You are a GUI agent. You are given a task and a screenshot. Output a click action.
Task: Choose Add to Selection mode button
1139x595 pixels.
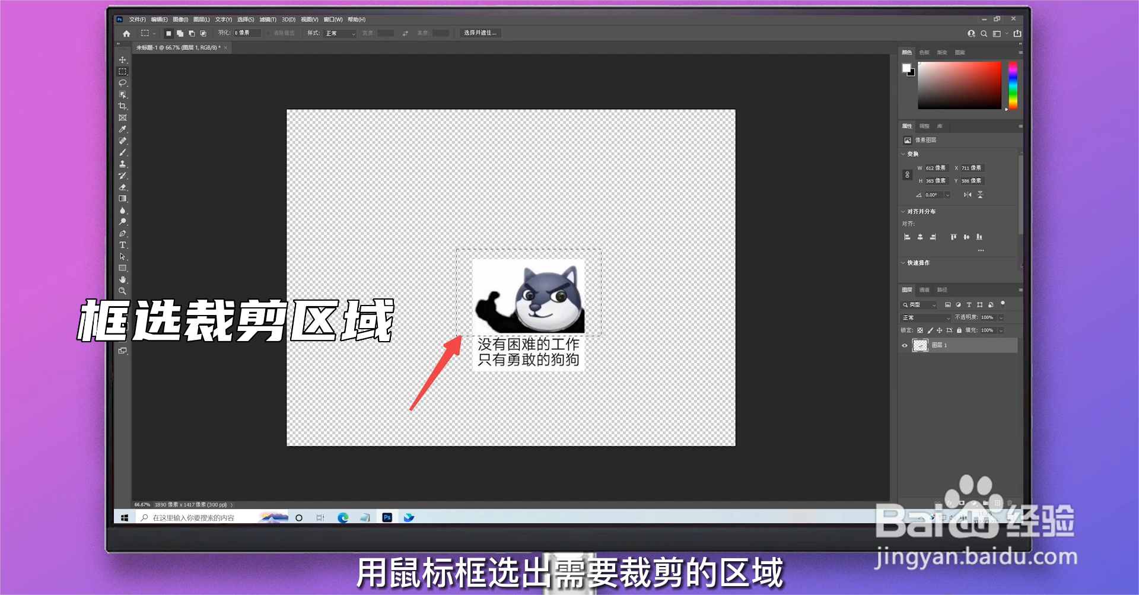pyautogui.click(x=180, y=33)
